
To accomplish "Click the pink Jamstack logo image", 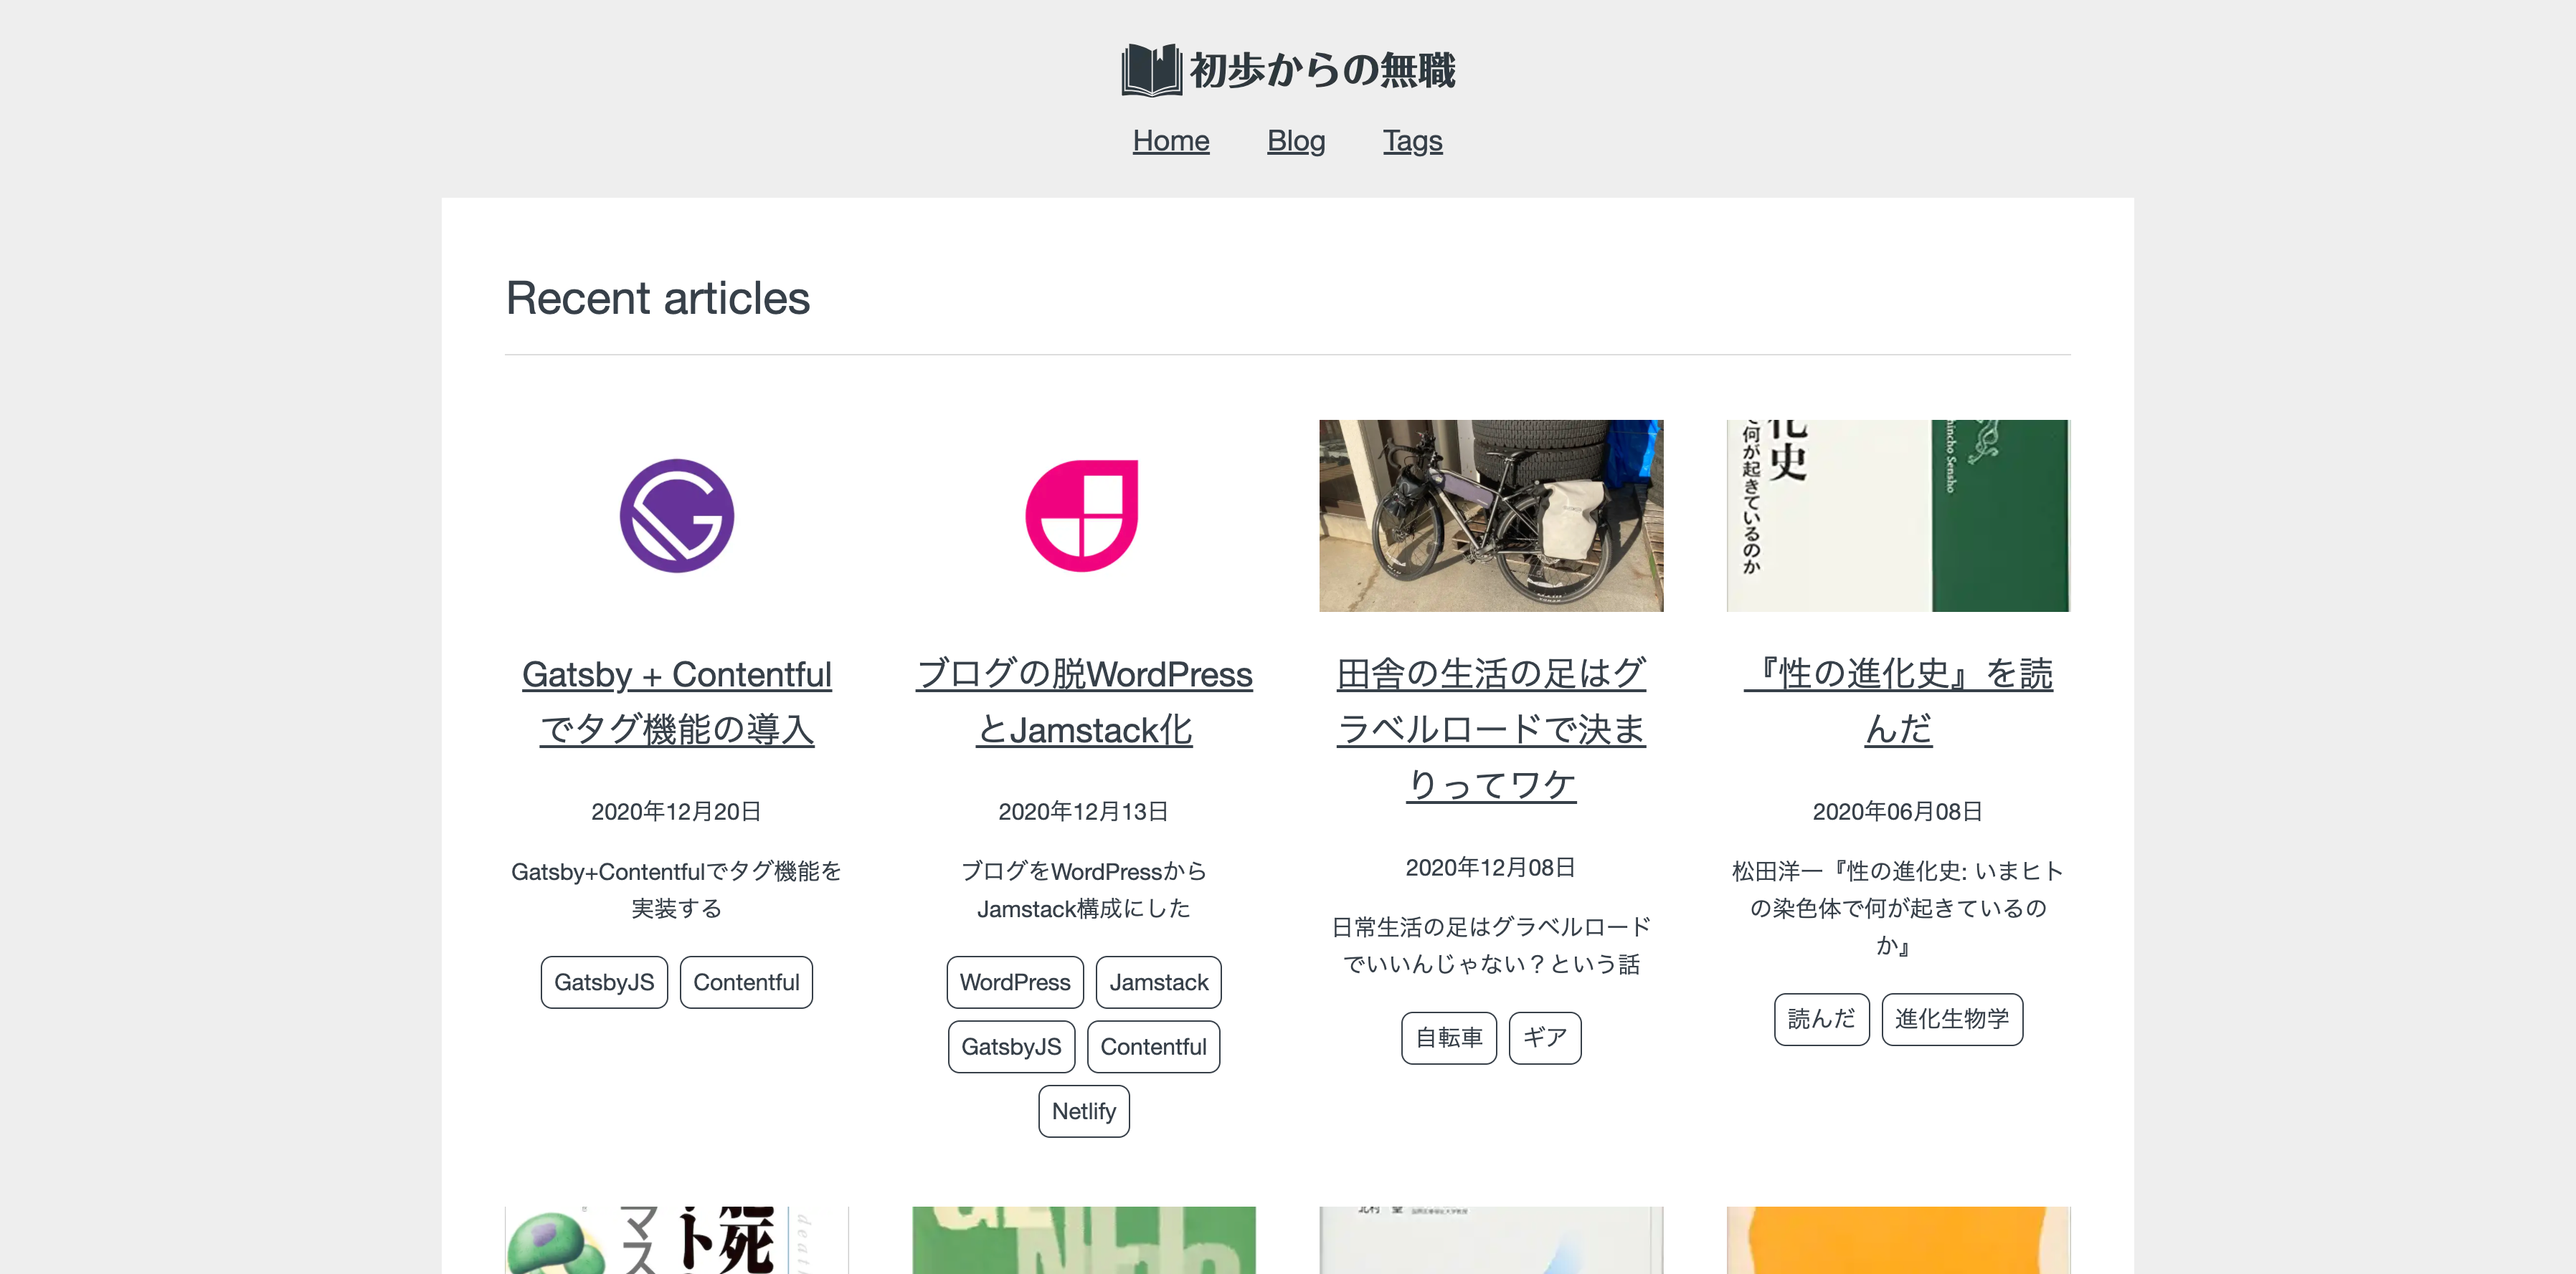I will tap(1083, 516).
